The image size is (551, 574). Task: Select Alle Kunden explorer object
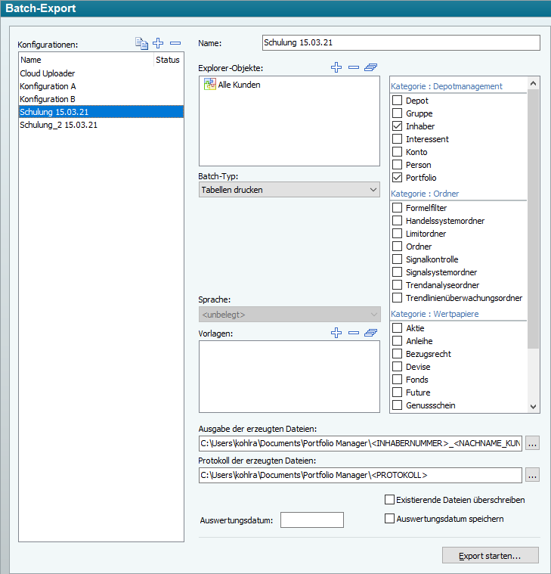239,85
